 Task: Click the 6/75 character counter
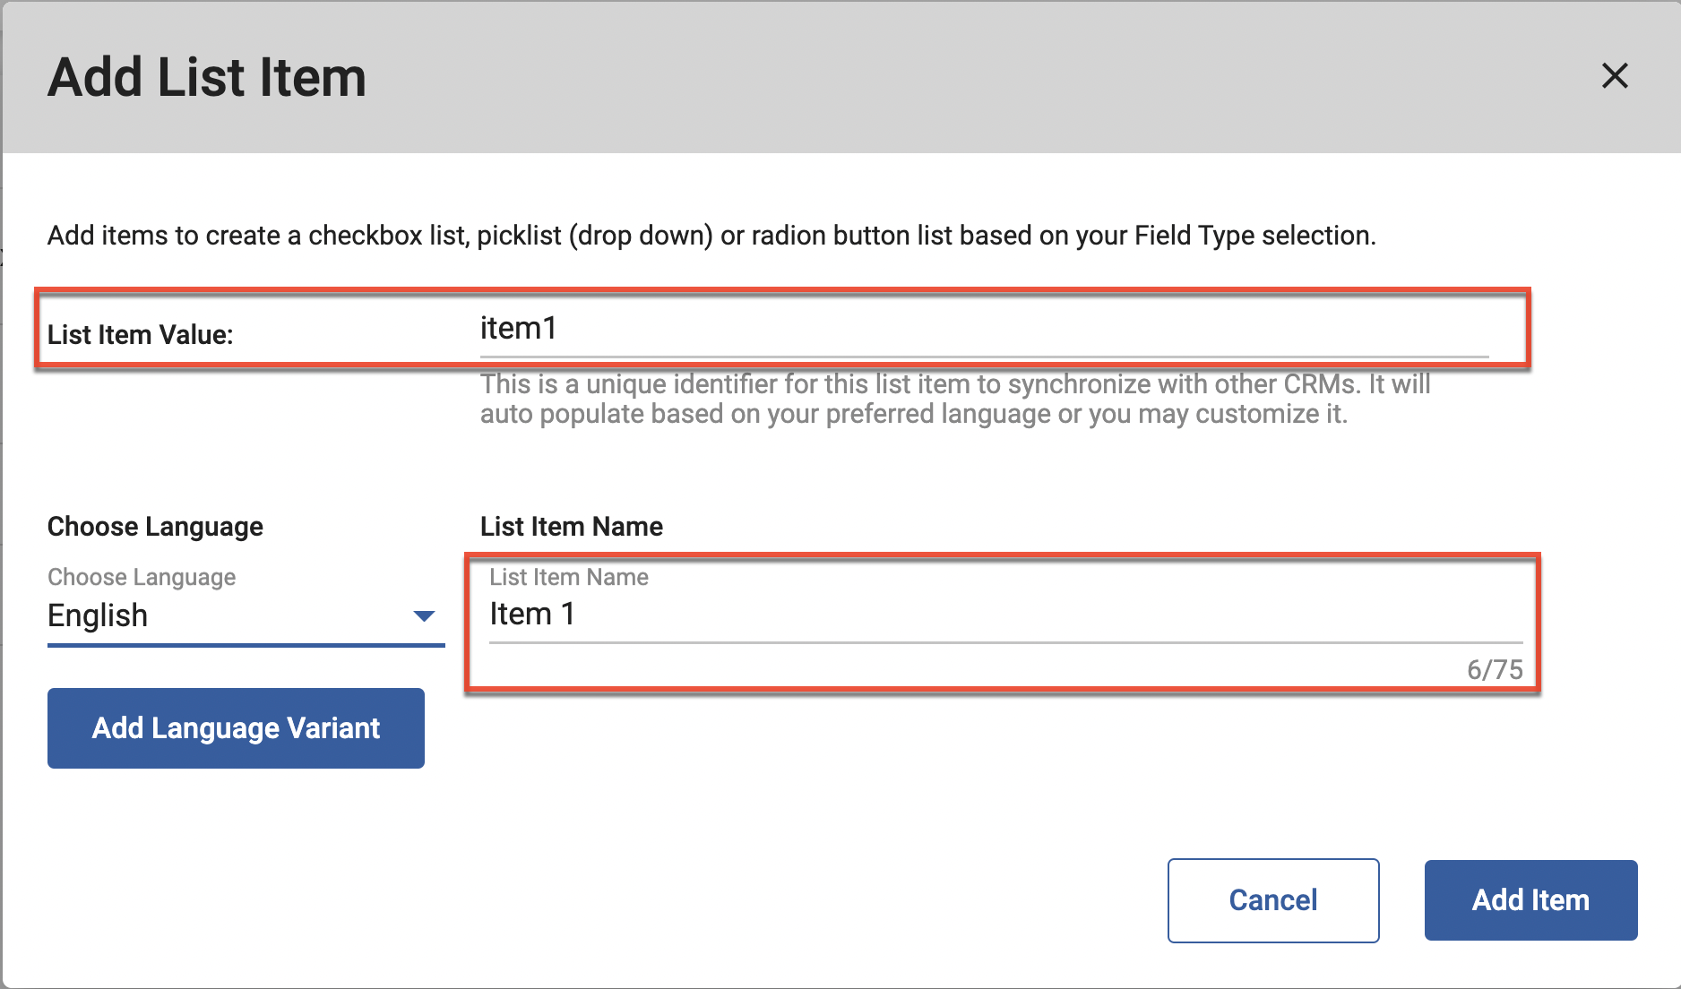tap(1494, 670)
